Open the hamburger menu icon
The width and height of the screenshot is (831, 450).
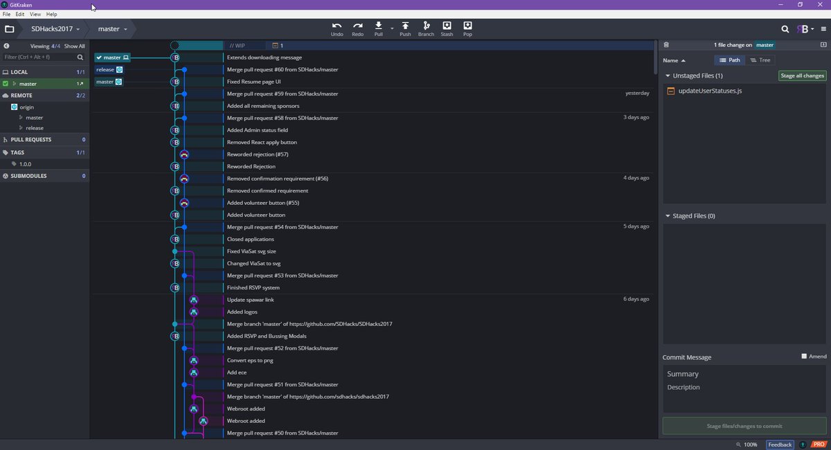(x=823, y=29)
